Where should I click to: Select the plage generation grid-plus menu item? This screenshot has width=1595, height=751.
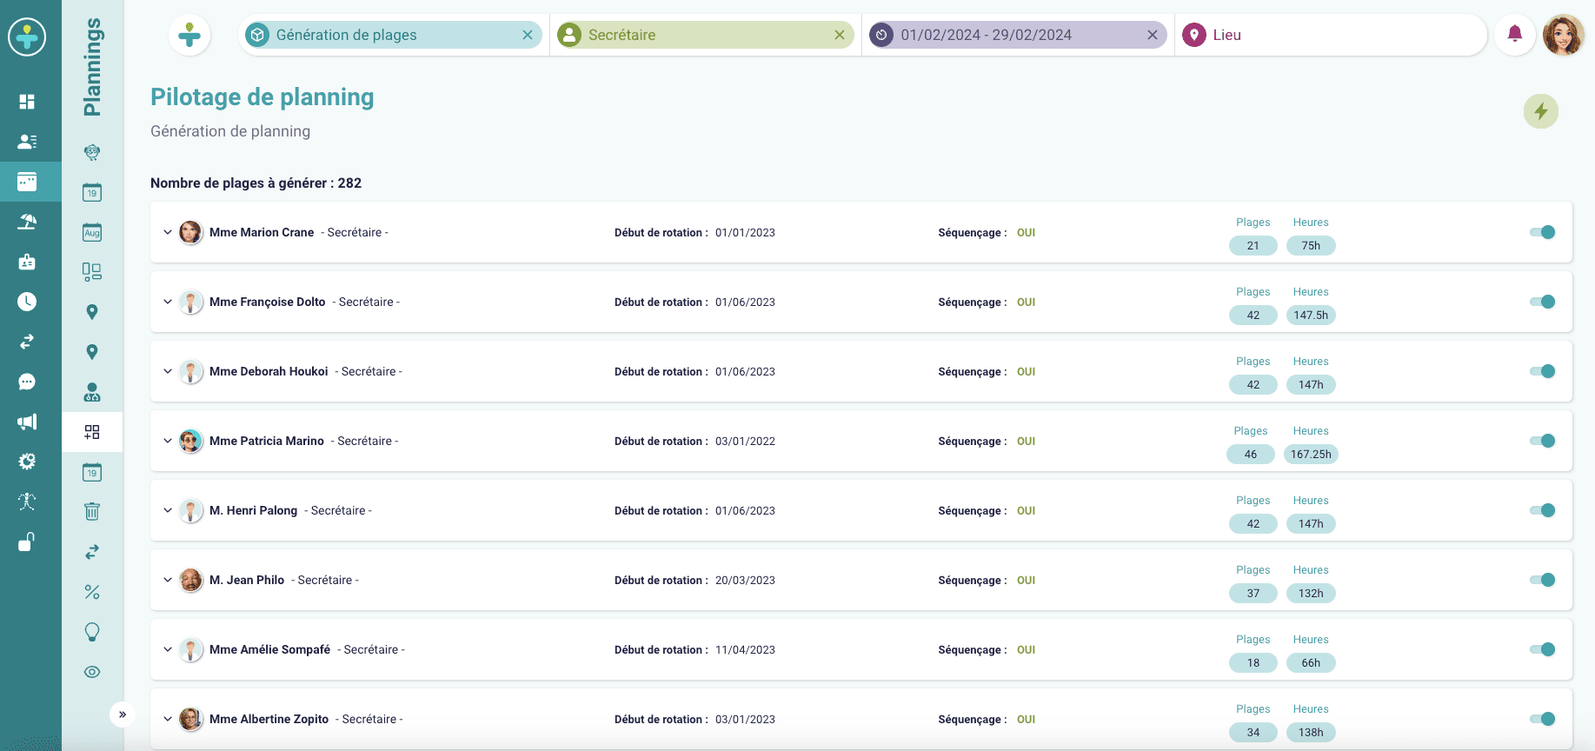click(x=92, y=432)
